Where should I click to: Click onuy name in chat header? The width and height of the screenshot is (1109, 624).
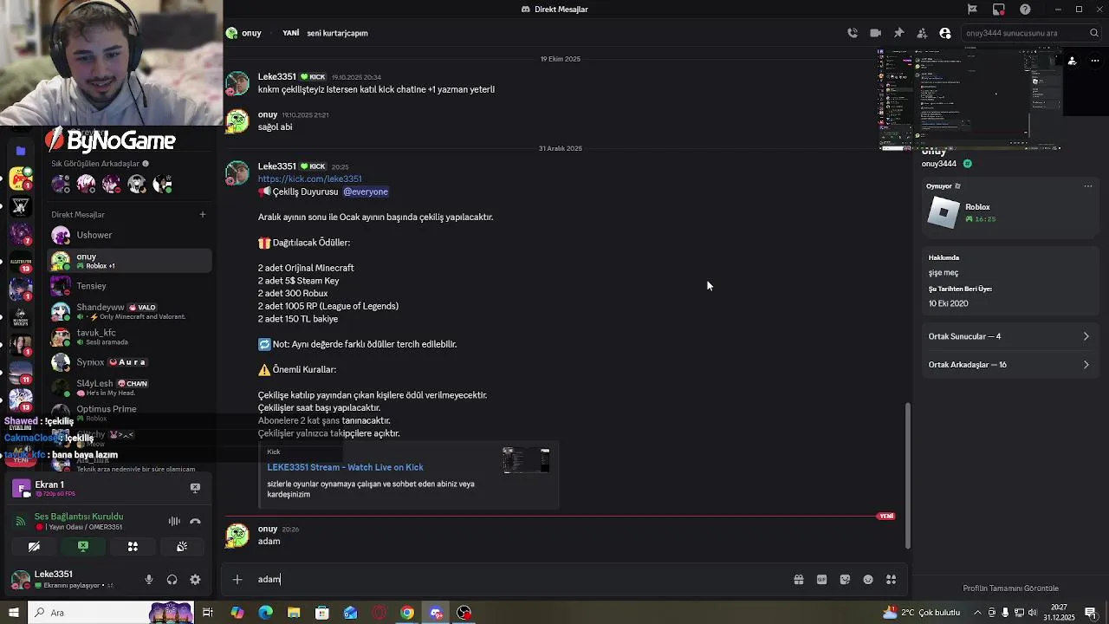point(251,33)
